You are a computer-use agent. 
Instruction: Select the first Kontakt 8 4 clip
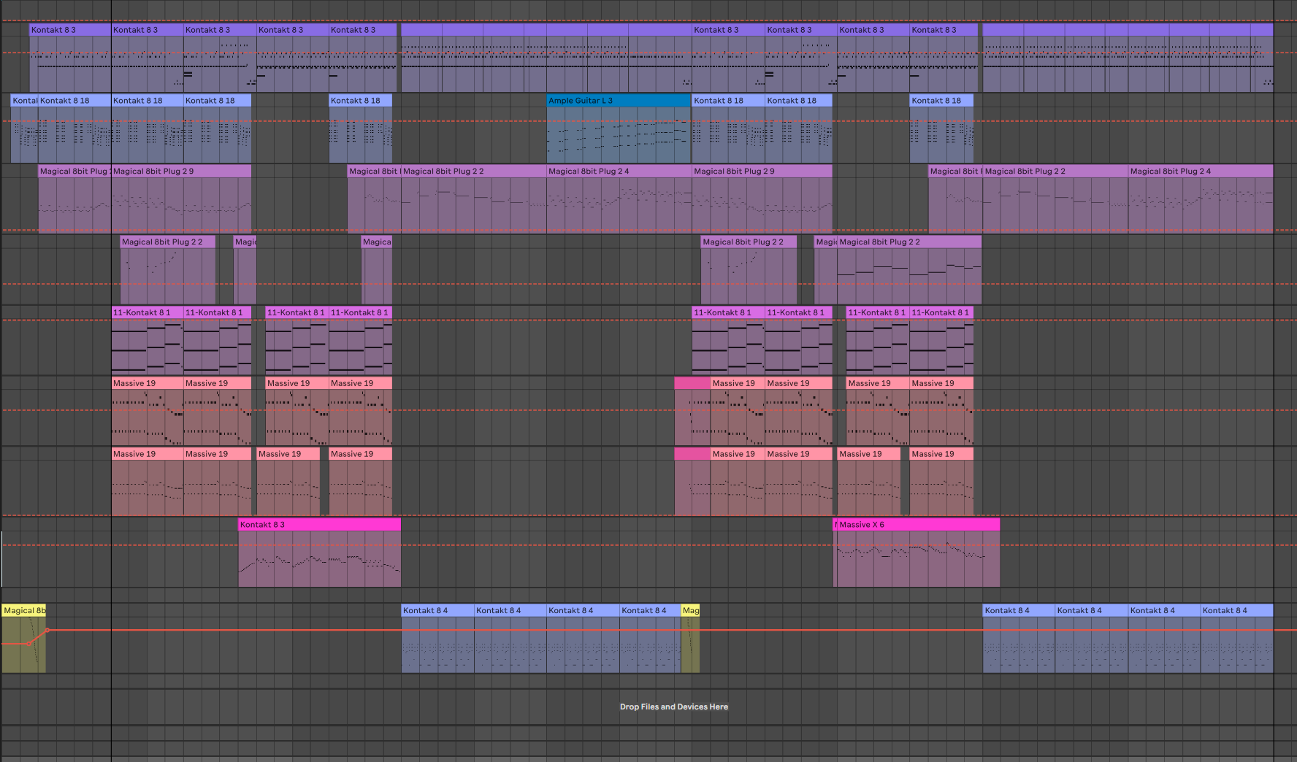click(x=437, y=638)
